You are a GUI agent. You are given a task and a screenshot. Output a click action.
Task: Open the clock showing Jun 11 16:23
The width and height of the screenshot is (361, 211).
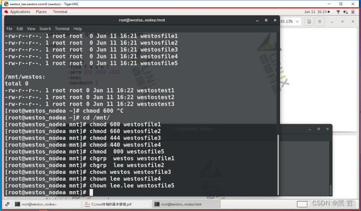coord(317,11)
